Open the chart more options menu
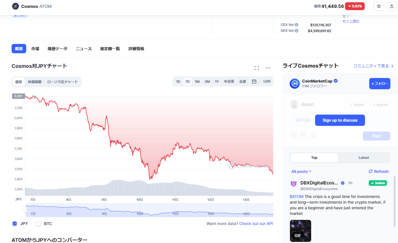The width and height of the screenshot is (398, 243). pyautogui.click(x=268, y=68)
